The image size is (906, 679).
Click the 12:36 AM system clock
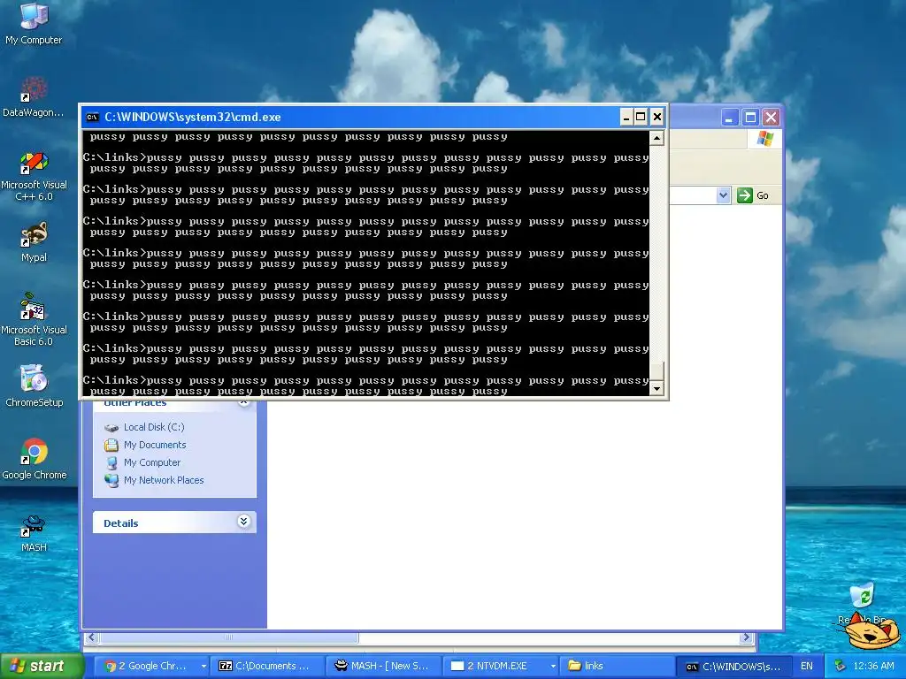(873, 666)
